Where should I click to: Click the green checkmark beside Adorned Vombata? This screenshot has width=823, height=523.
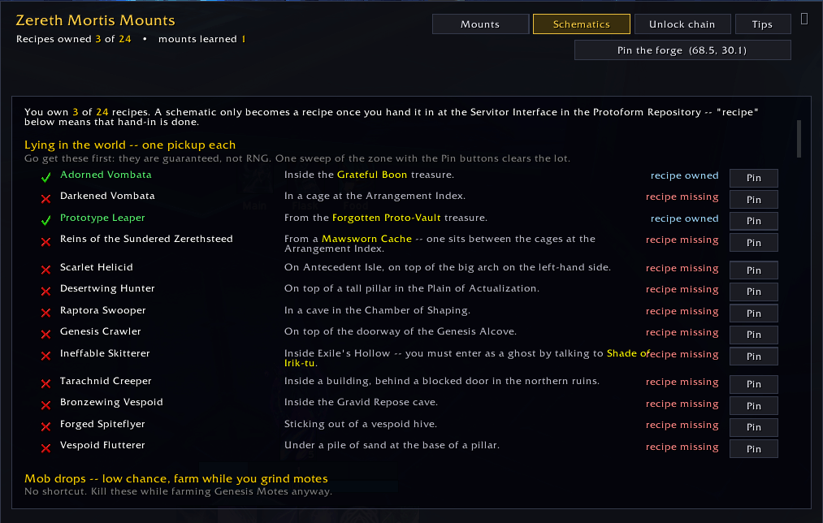tap(45, 178)
